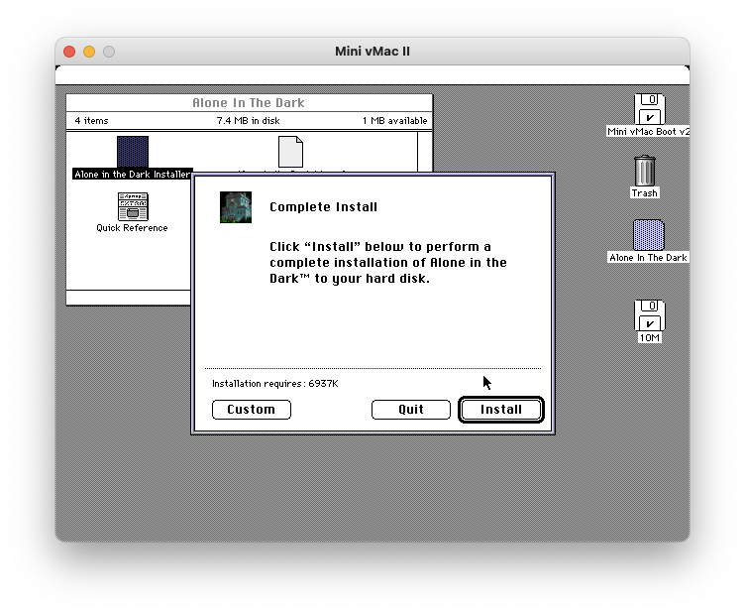Click the "4 items" label in Finder window
Image resolution: width=745 pixels, height=615 pixels.
point(92,121)
